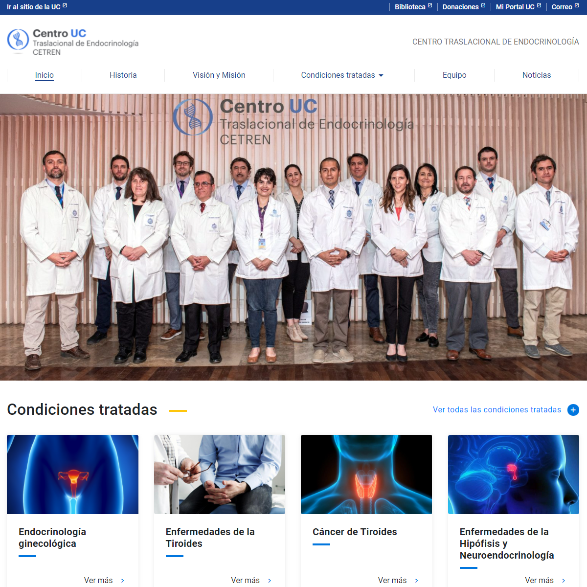This screenshot has height=587, width=587.
Task: Click the Endocrinología ginecológica card title
Action: coord(52,538)
